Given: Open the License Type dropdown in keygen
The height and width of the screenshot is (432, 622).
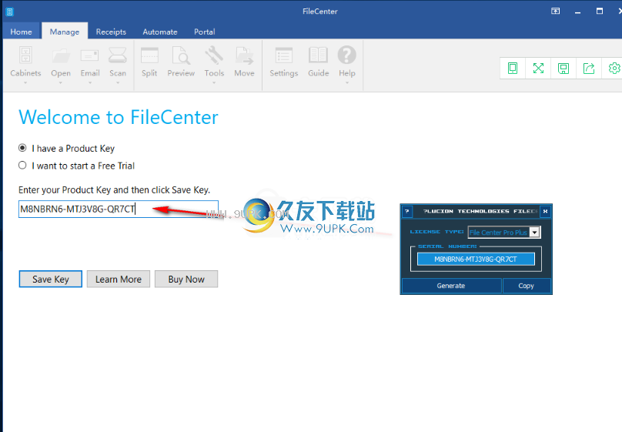Looking at the screenshot, I should [535, 233].
